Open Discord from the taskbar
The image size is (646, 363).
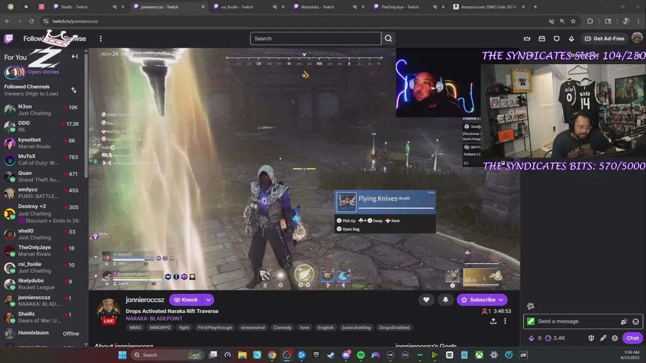pyautogui.click(x=346, y=355)
